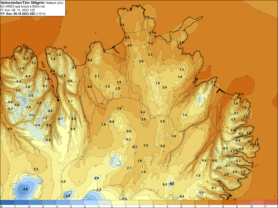Click the 2.9 temperature value
The width and height of the screenshot is (278, 208).
[182, 42]
